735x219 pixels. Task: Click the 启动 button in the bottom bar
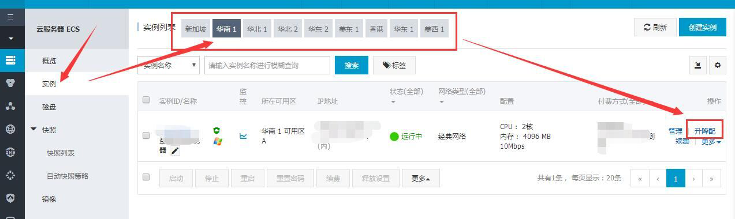click(x=176, y=178)
